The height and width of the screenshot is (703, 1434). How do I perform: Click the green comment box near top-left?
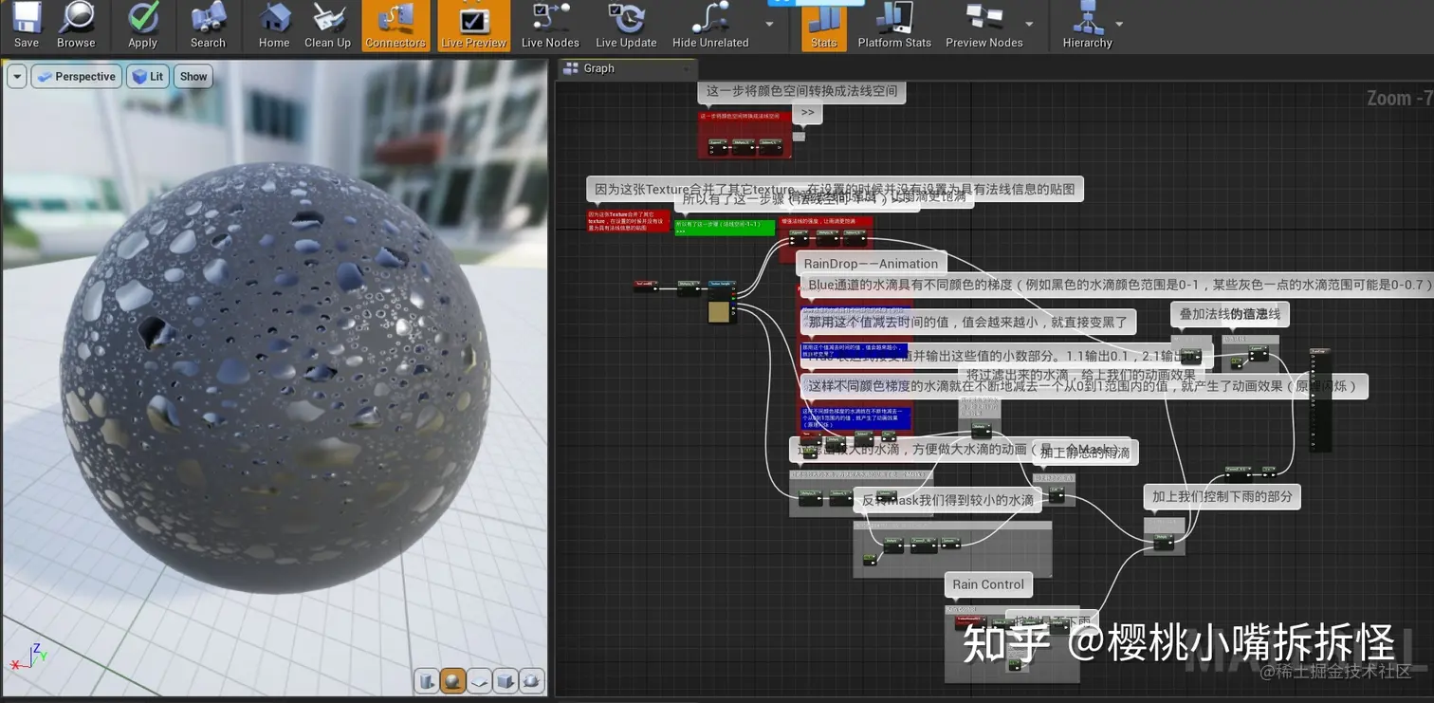click(x=724, y=227)
